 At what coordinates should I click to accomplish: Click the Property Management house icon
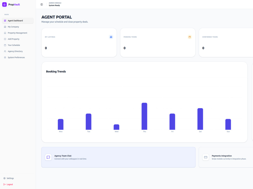pos(5,33)
